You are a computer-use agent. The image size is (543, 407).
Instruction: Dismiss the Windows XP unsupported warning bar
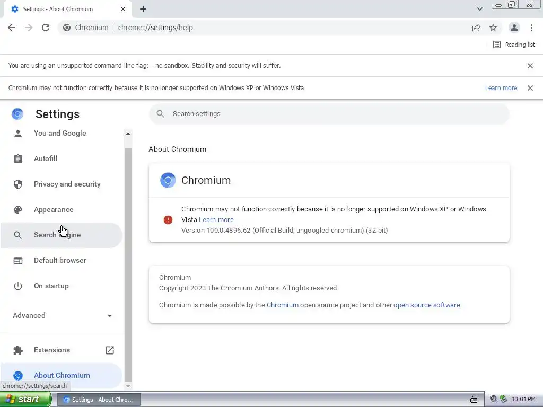tap(530, 88)
